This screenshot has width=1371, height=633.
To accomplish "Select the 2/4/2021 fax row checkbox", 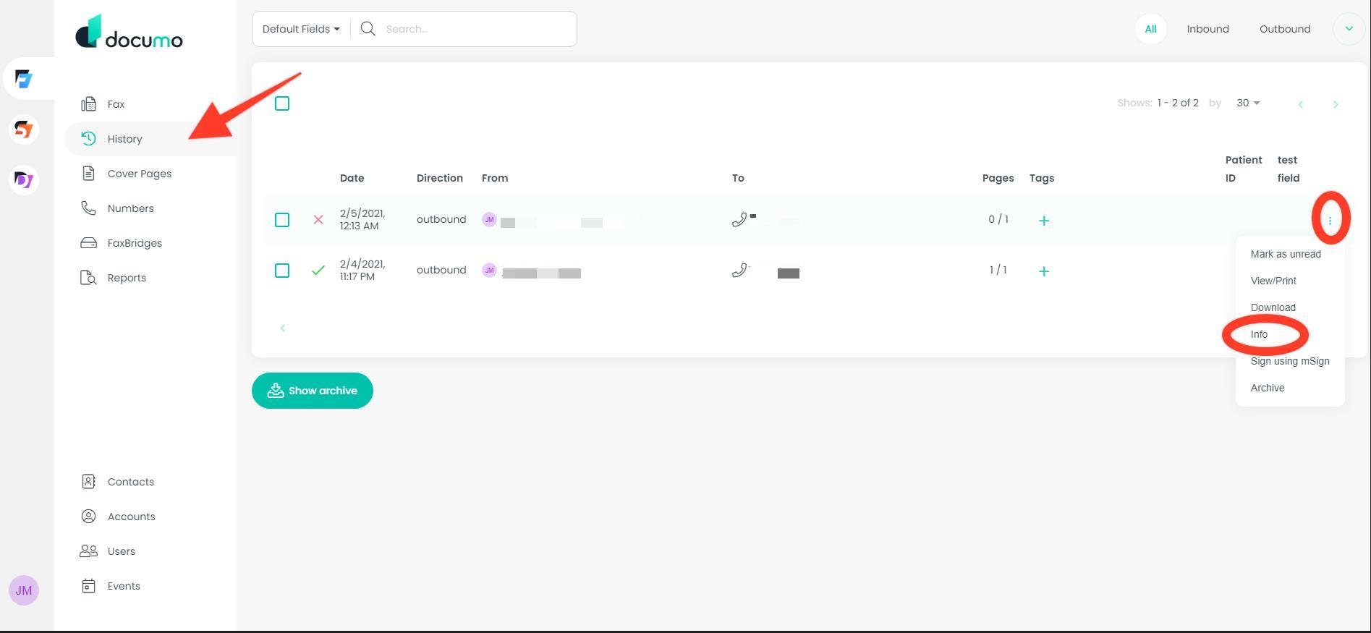I will pos(282,271).
